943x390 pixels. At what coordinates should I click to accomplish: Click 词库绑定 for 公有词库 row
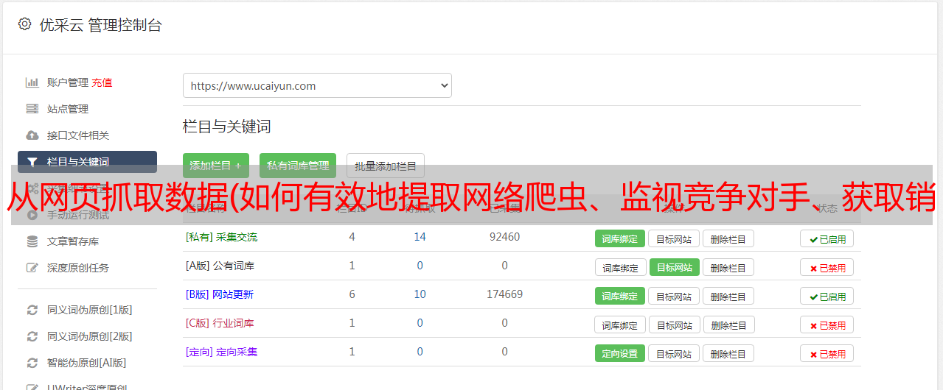point(620,267)
